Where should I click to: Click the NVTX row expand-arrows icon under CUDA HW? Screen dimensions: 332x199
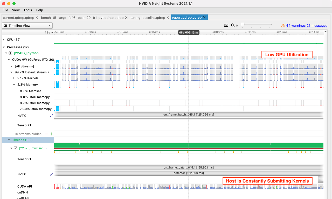(52, 116)
